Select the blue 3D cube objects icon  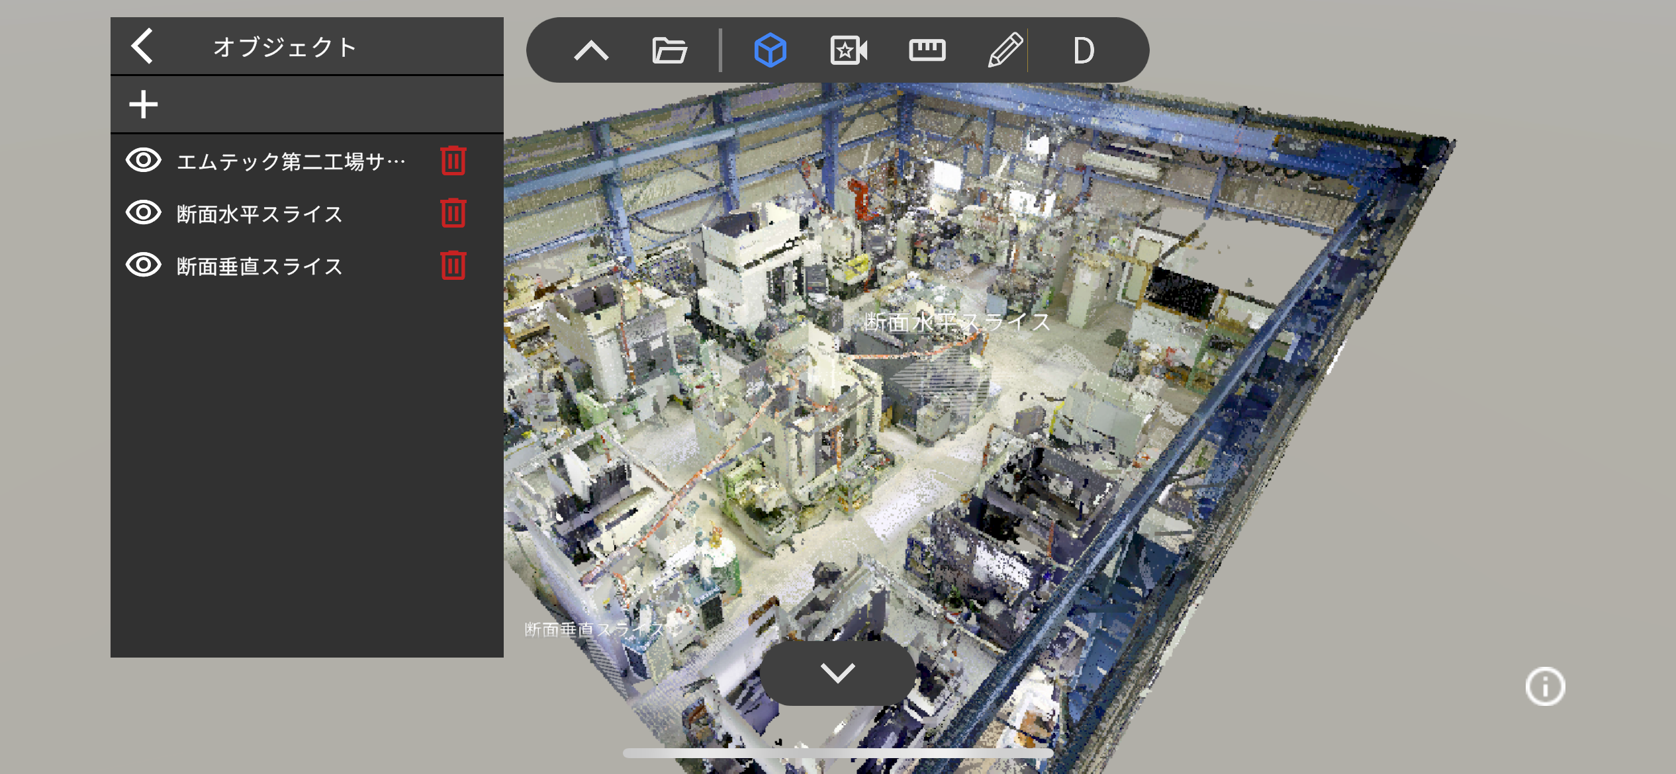pos(770,50)
